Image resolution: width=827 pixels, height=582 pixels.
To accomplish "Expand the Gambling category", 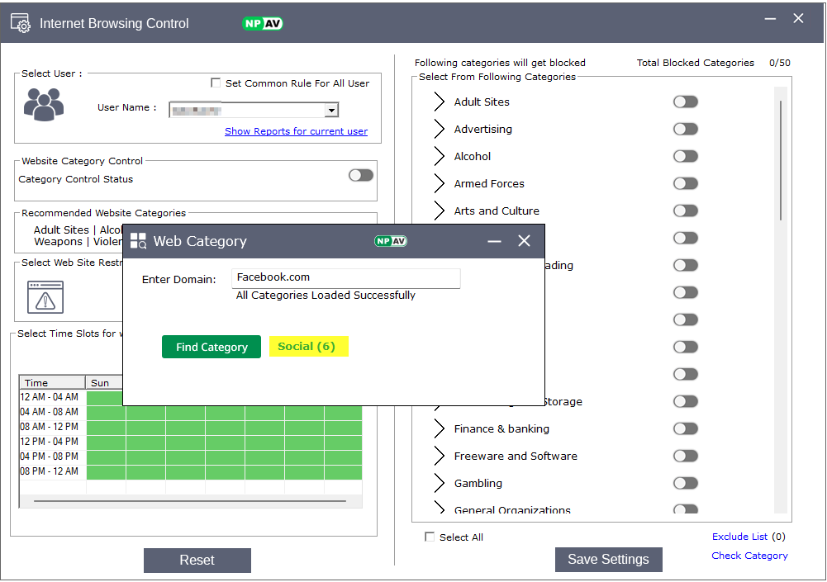I will point(440,483).
